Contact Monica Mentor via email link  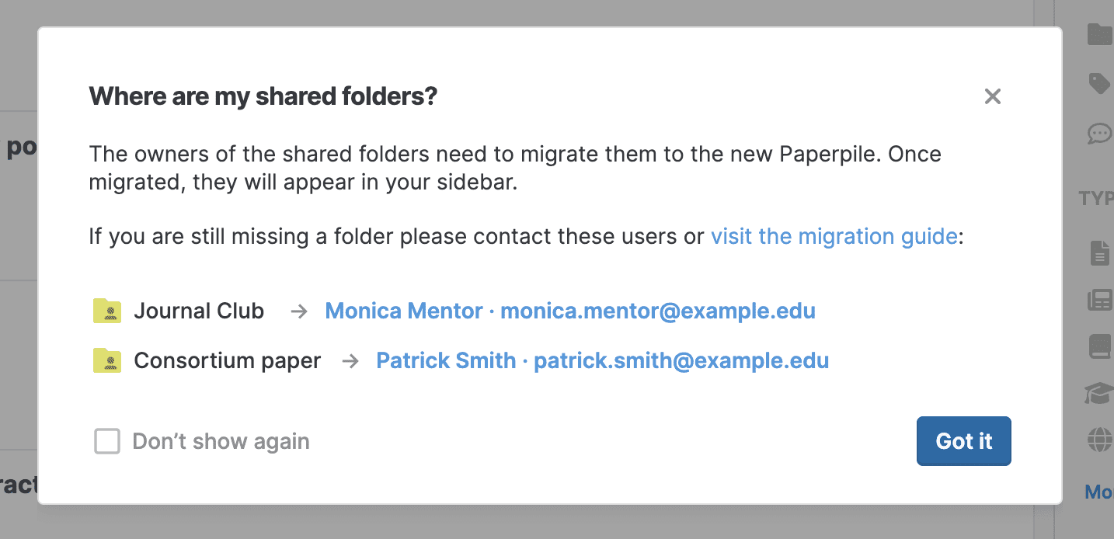point(569,311)
